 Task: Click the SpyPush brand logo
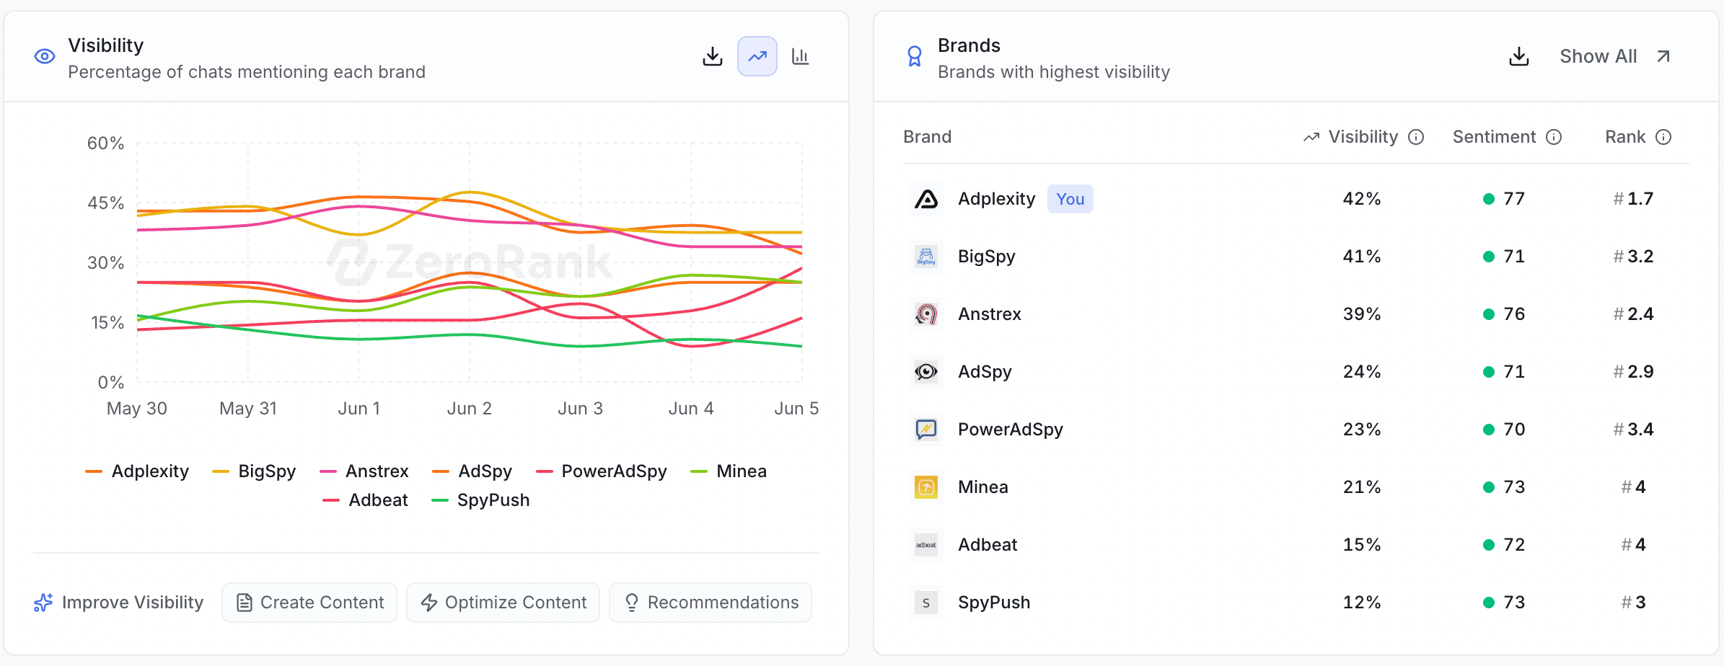[x=926, y=603]
